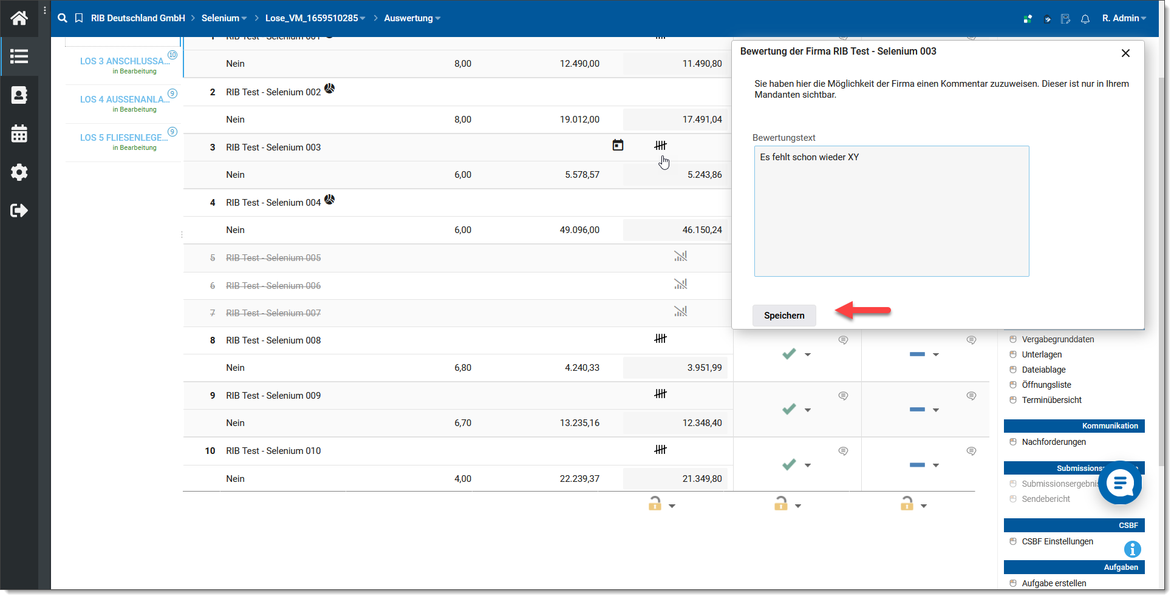Viewport: 1174px width, 599px height.
Task: Open first comment bubble in Selenium 010 row
Action: click(x=843, y=451)
